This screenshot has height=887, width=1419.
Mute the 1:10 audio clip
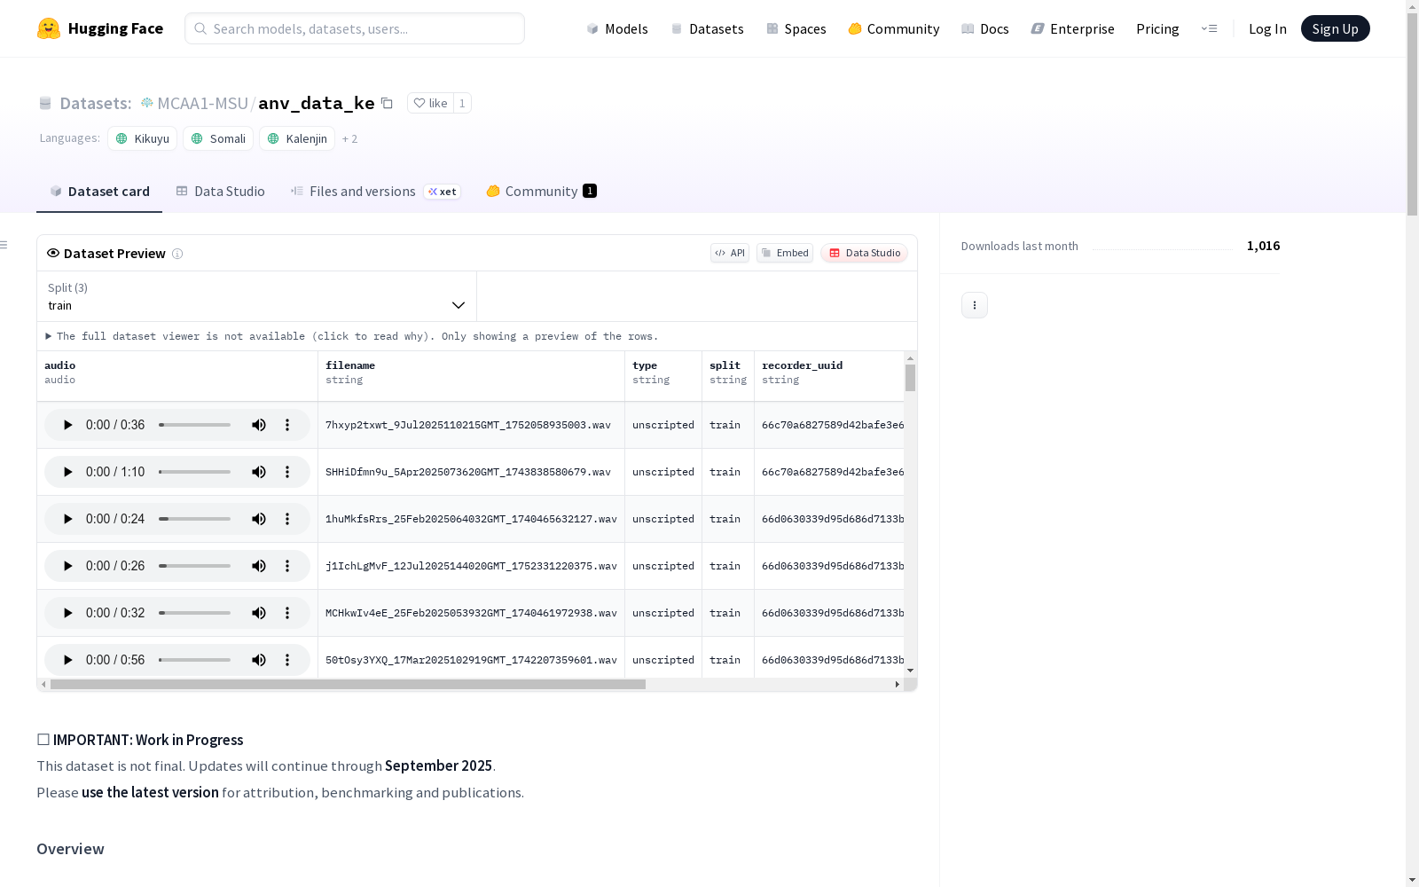click(259, 472)
